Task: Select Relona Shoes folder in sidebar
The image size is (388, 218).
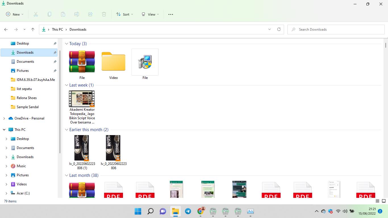Action: point(26,98)
